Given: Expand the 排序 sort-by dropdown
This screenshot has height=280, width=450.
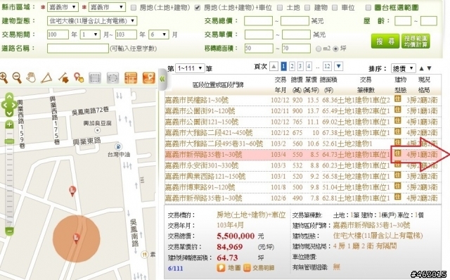Looking at the screenshot, I should click(x=403, y=68).
